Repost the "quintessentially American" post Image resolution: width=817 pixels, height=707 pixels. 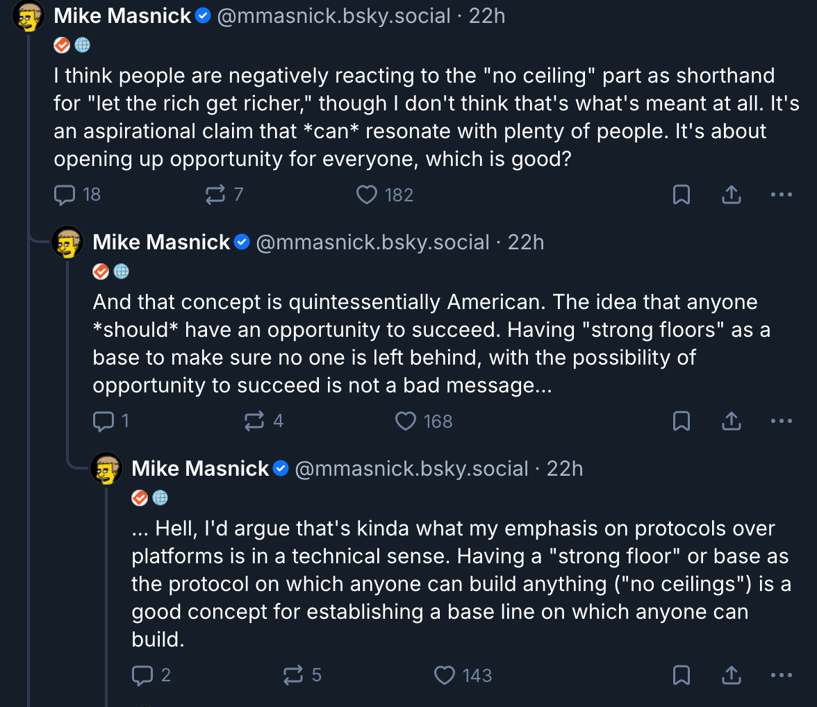[x=255, y=421]
